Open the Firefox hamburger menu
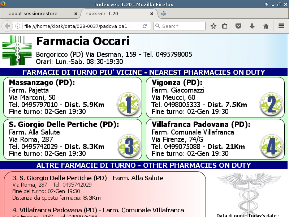This screenshot has width=289, height=217. tap(281, 26)
